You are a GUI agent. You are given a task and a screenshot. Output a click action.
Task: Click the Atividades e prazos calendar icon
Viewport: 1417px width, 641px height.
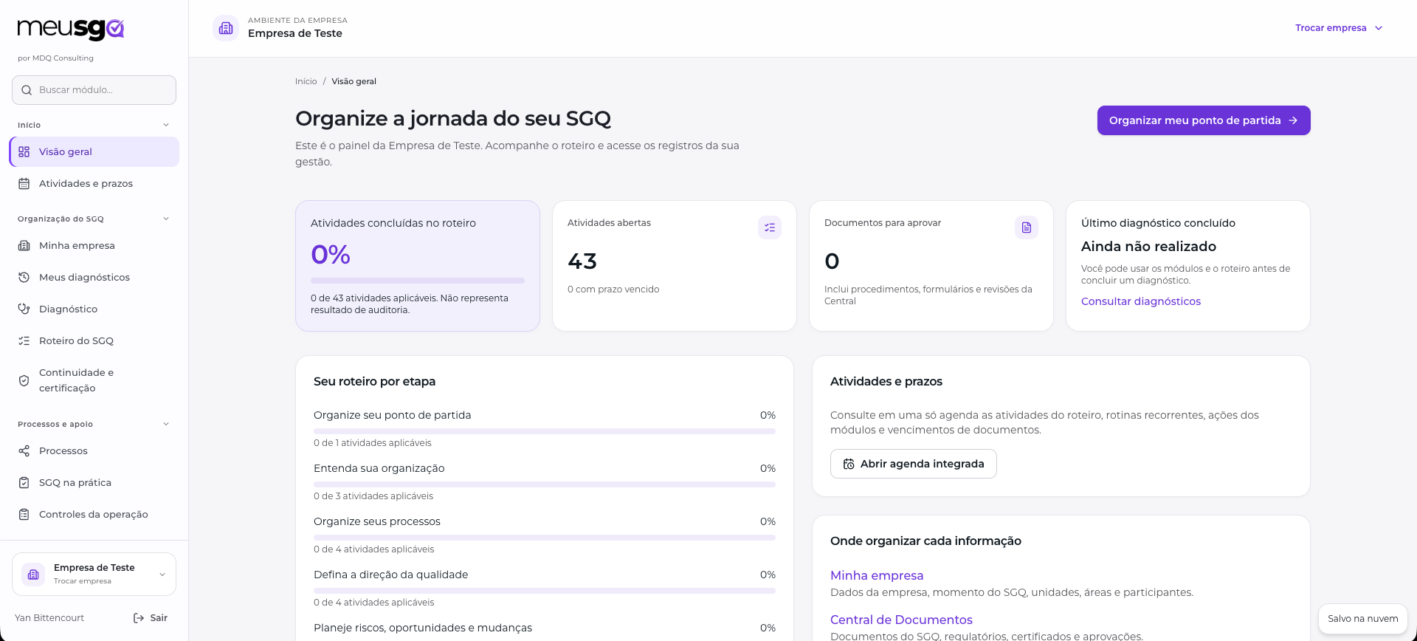[x=24, y=183]
